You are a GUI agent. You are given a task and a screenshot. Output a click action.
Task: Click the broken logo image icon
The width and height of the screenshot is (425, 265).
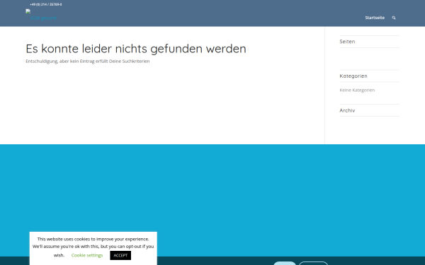28,11
